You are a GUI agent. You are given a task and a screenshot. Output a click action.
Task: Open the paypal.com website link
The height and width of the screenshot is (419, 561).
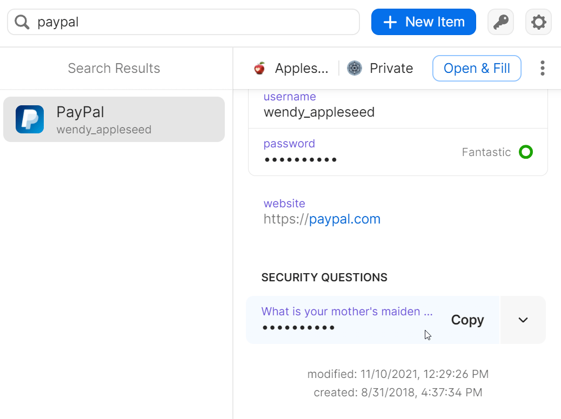[x=344, y=219]
